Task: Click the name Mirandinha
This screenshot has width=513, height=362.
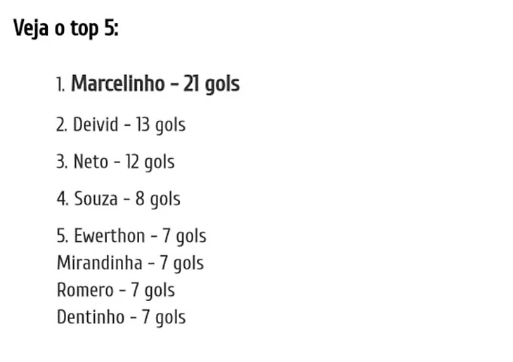Action: coord(100,263)
